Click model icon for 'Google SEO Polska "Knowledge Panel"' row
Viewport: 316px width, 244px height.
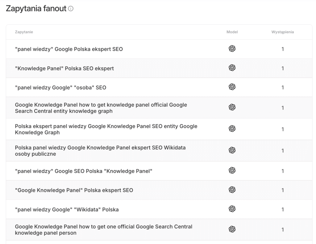pos(232,171)
